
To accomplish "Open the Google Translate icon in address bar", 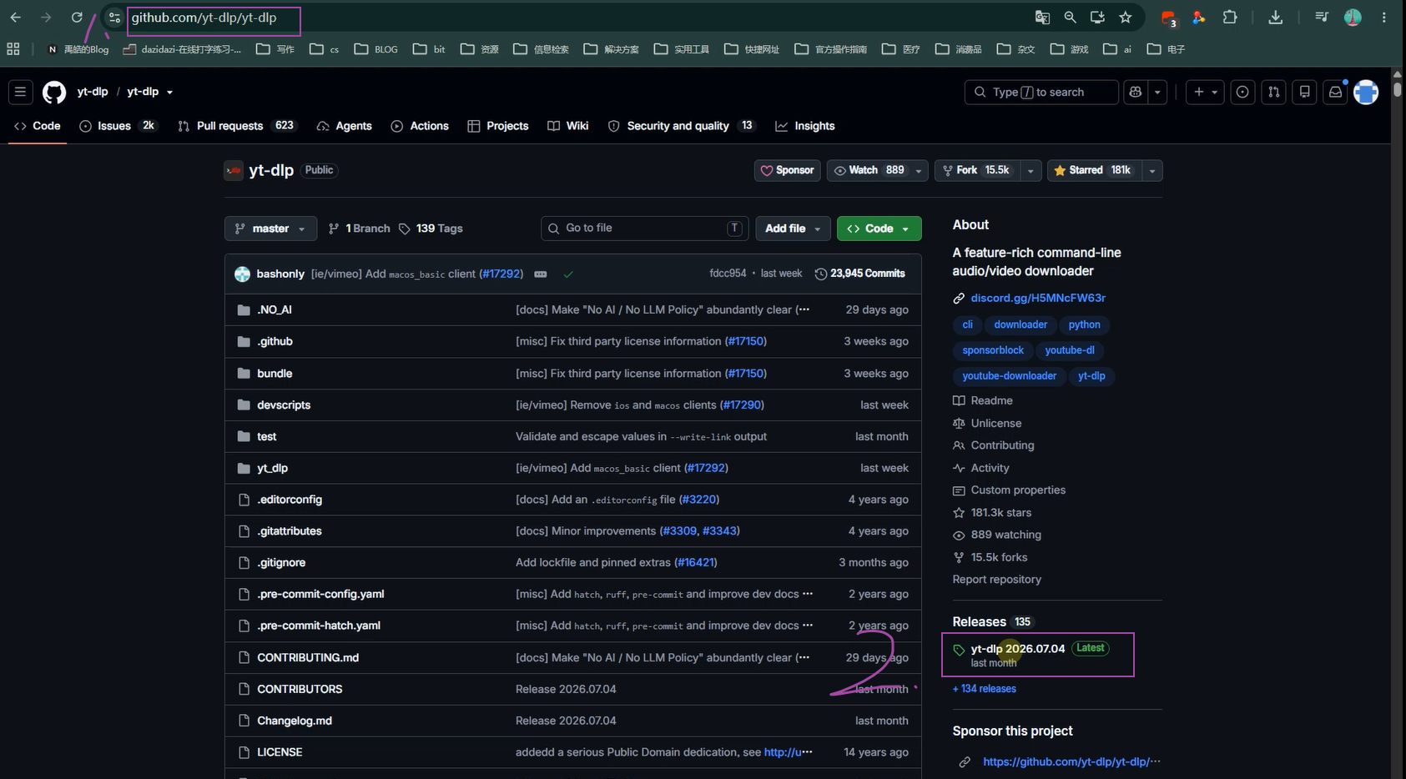I will pyautogui.click(x=1042, y=18).
